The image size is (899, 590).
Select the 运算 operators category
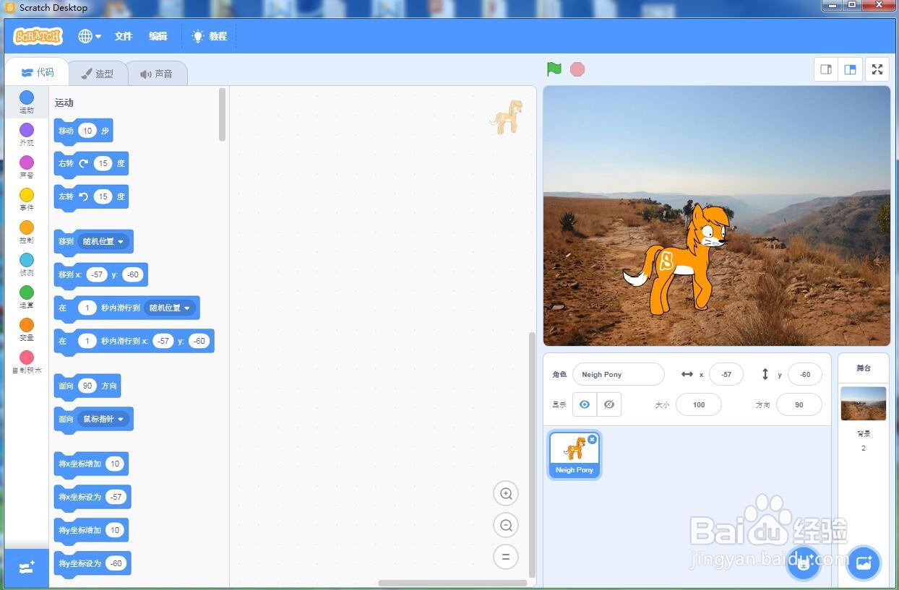(x=27, y=297)
